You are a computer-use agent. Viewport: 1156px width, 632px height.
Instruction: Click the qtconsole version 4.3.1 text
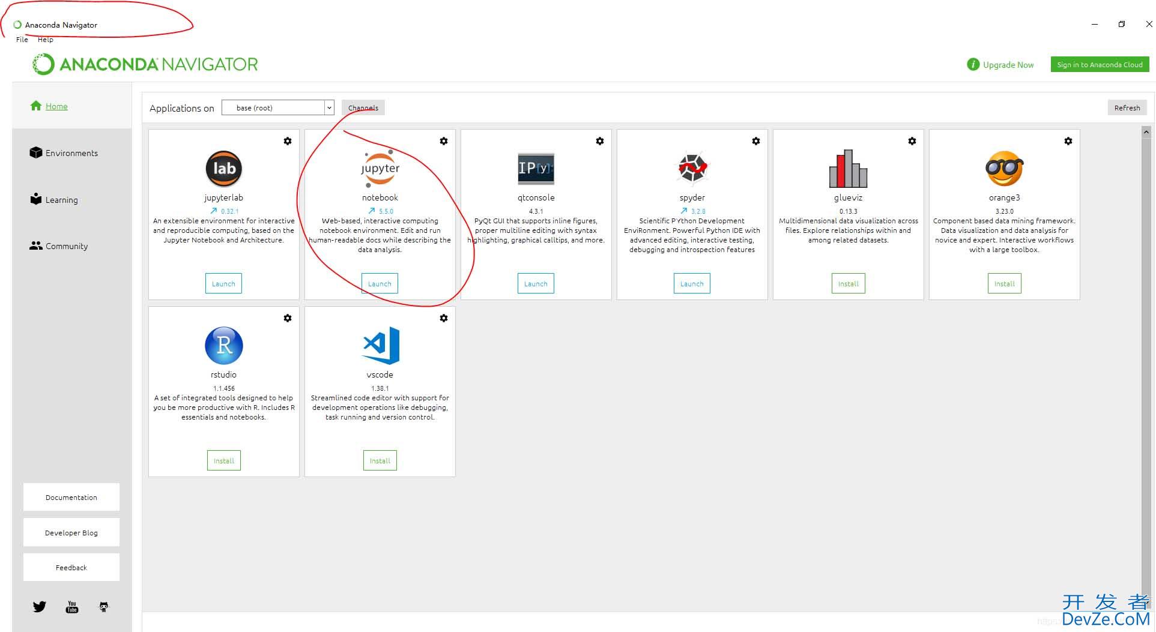pos(536,211)
